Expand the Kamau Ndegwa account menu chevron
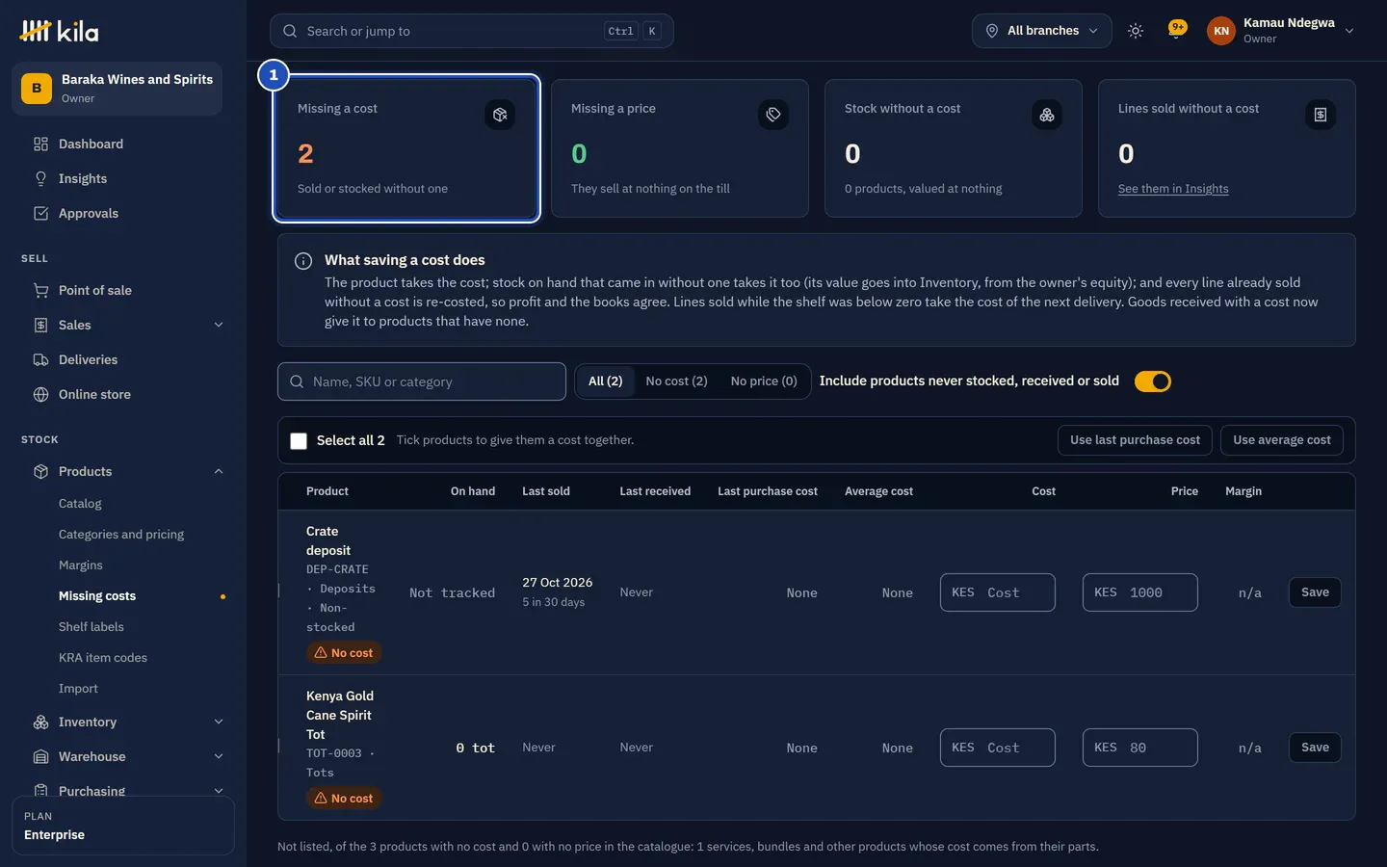 (x=1349, y=31)
